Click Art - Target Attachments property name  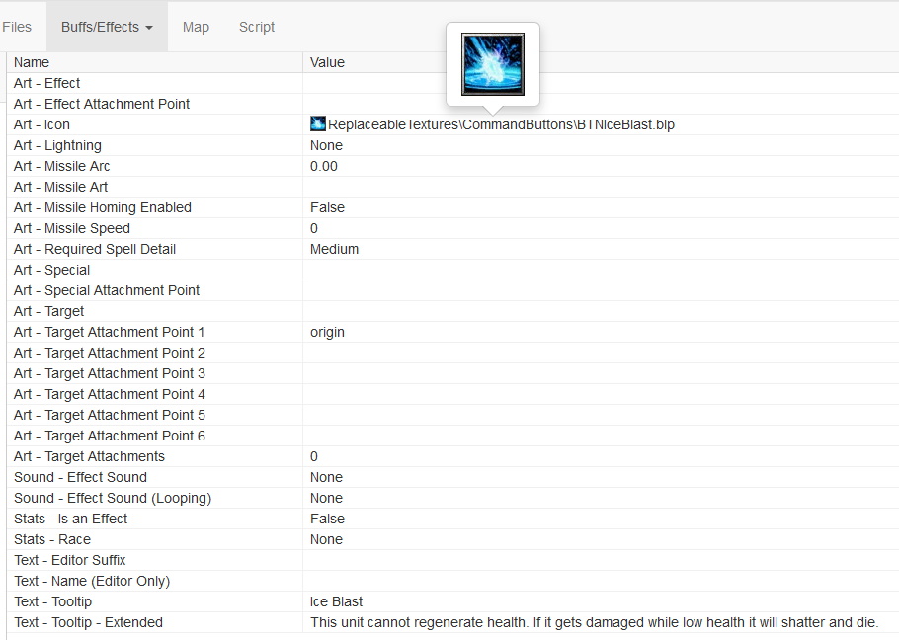tap(90, 456)
